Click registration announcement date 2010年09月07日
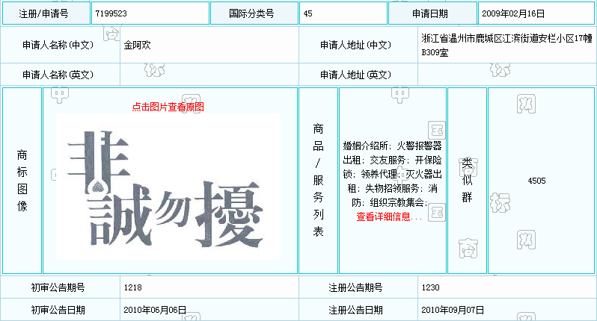Screen dimensions: 597x321 453,310
